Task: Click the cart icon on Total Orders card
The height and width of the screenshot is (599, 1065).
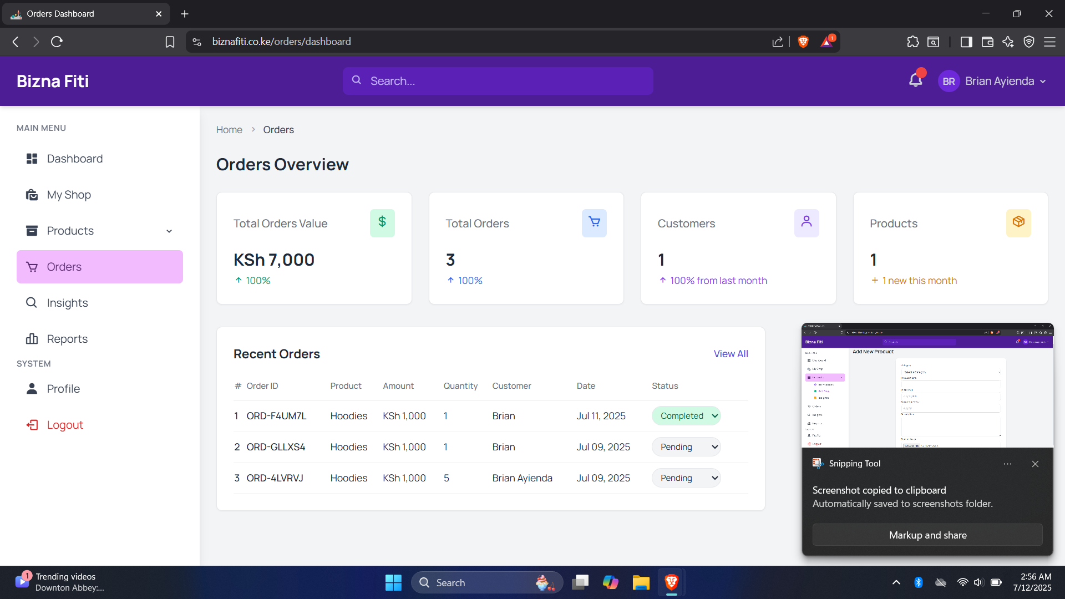Action: (x=594, y=222)
